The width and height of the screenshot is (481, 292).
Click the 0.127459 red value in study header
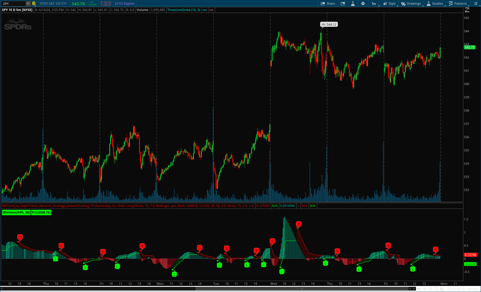click(263, 206)
